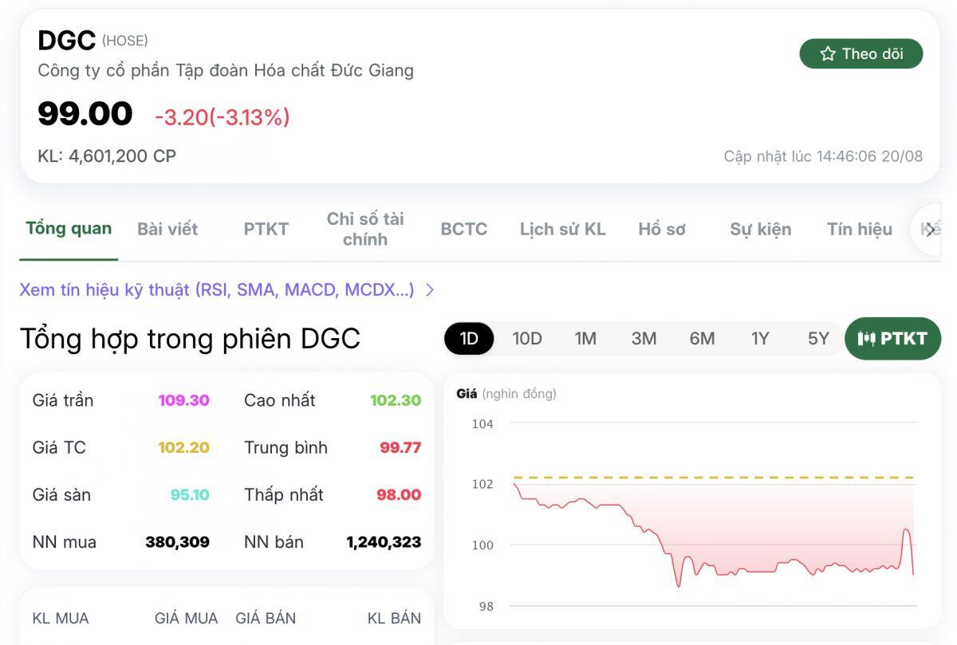Switch chart to 1D timeframe
This screenshot has height=645, width=957.
[468, 338]
